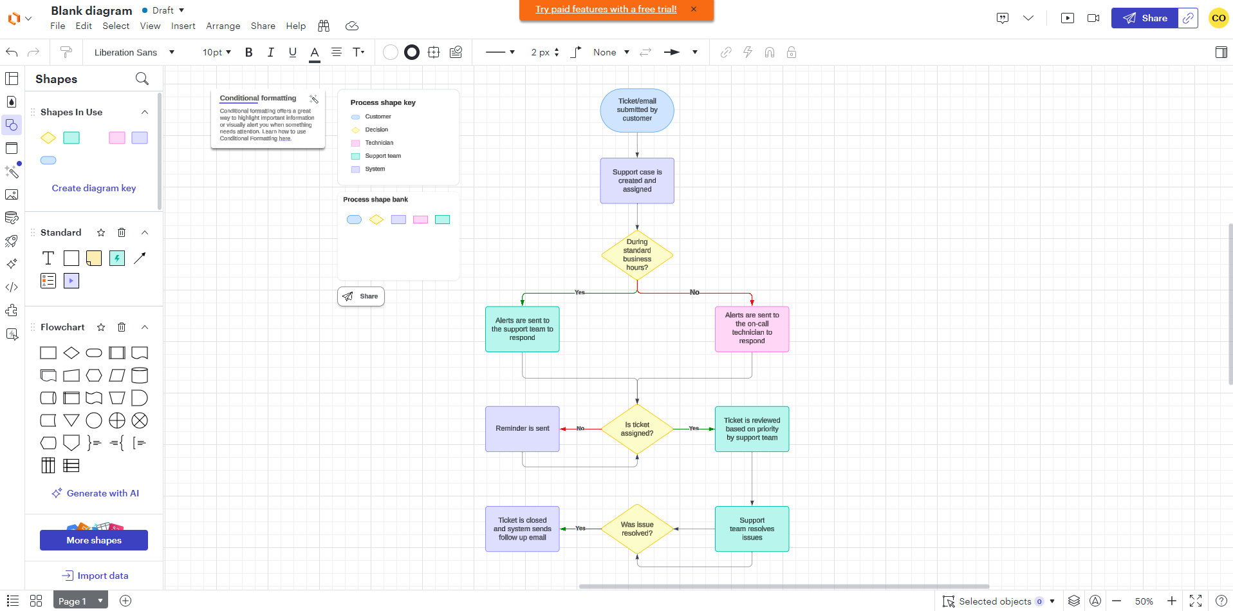
Task: Open the 10pt font size dropdown
Action: coord(216,52)
